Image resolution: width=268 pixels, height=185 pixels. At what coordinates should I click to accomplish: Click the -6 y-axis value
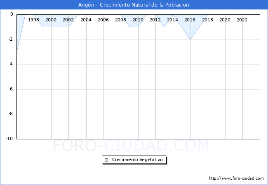11,89
